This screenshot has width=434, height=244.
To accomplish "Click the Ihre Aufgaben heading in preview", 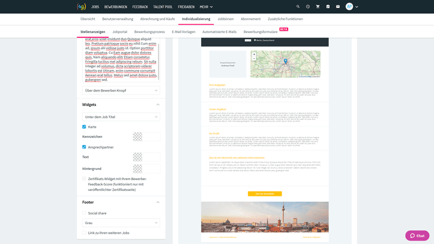I will [x=217, y=85].
